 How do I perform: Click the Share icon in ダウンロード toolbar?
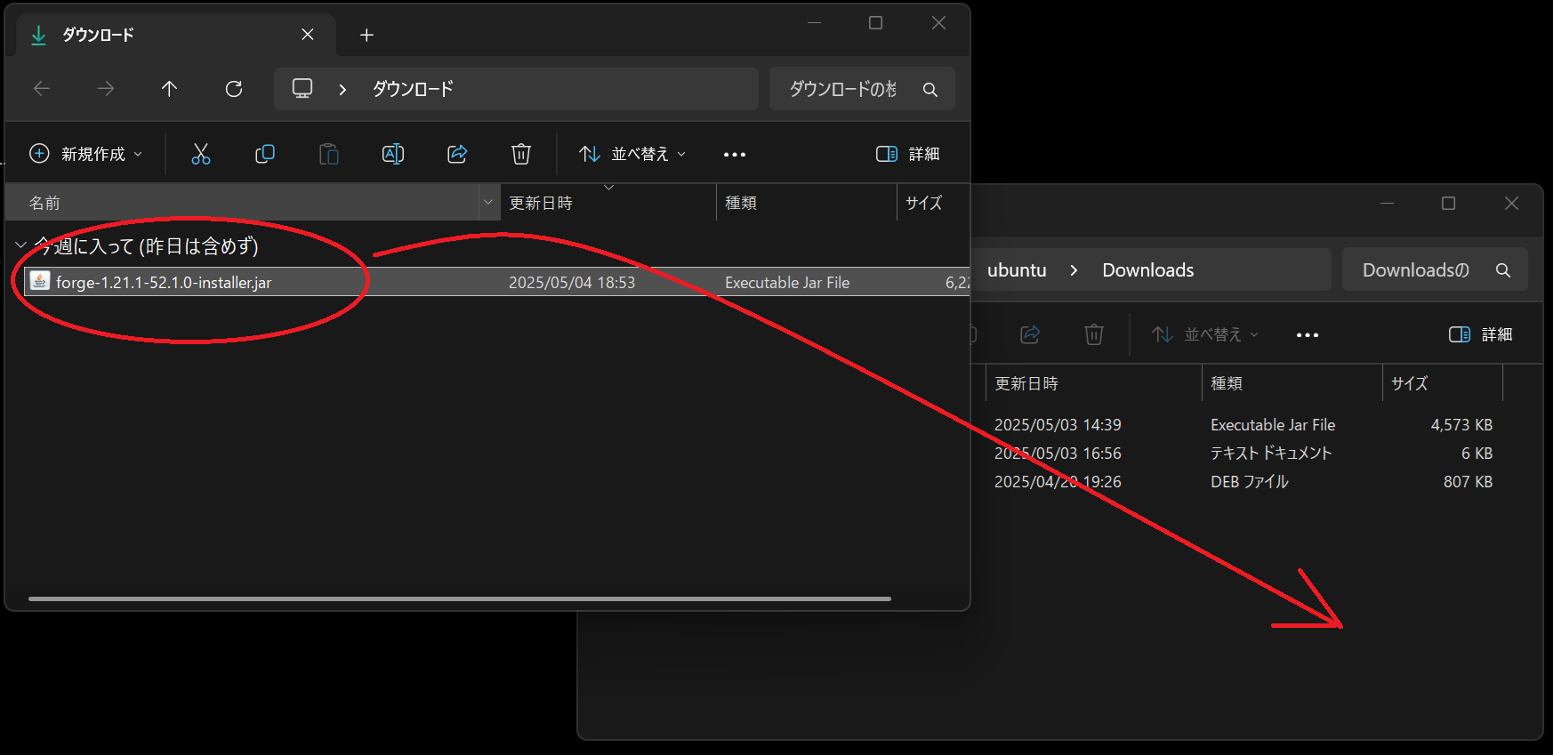click(x=457, y=154)
